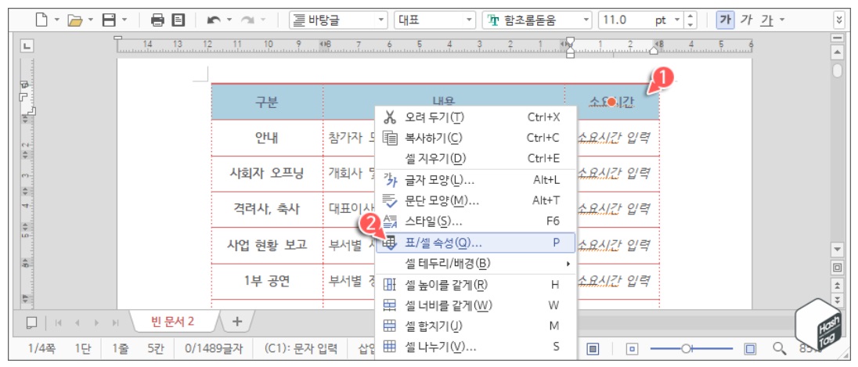Screen dimensions: 858x367
Task: Click the 사업 현황 보고 table cell
Action: click(267, 245)
